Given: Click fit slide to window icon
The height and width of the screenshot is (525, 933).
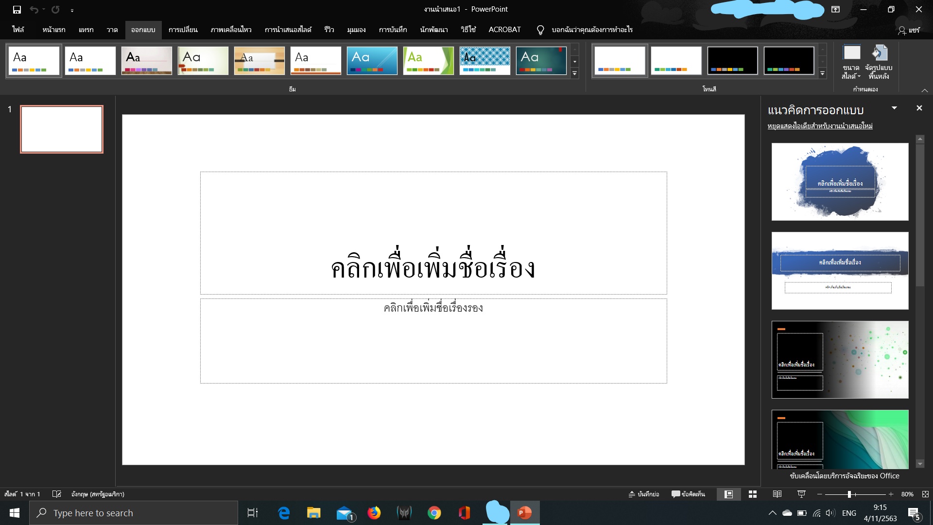Looking at the screenshot, I should (925, 494).
